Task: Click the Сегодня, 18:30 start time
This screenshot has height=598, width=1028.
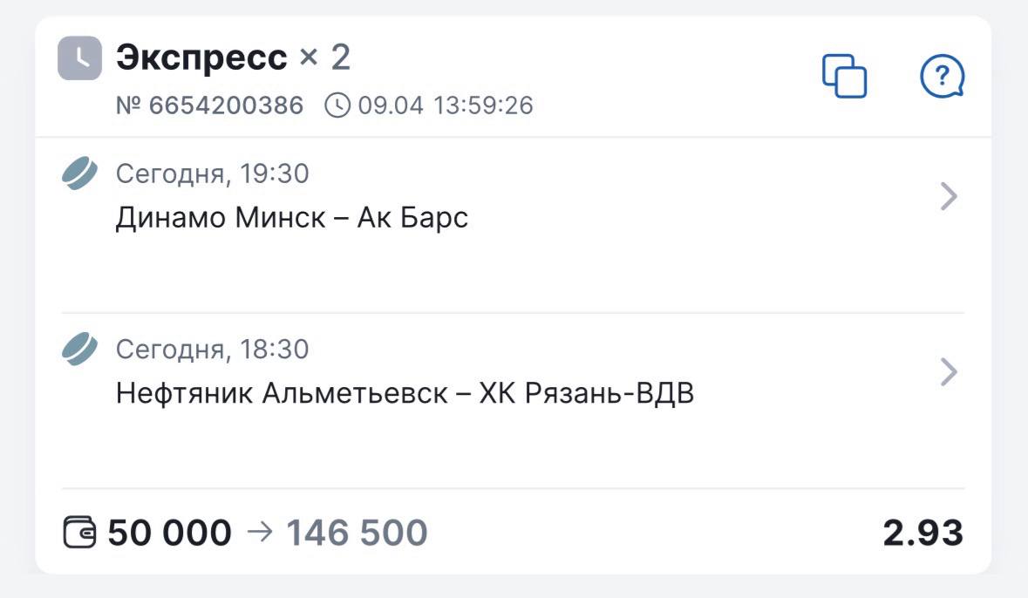Action: click(x=212, y=350)
